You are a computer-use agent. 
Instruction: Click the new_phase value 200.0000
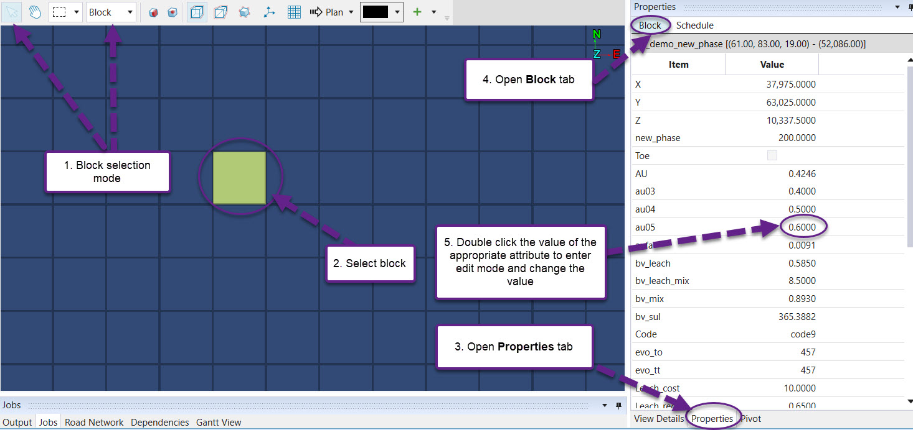pos(797,138)
